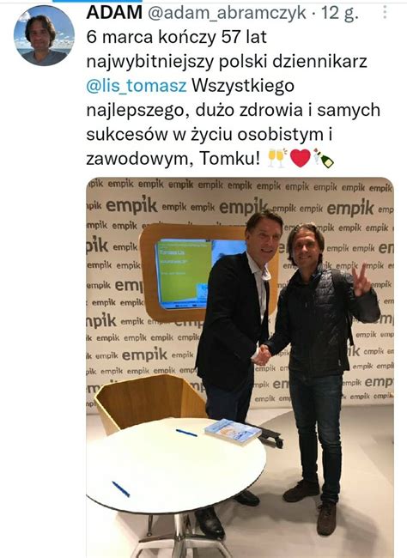Open the author display name ADAM
Screen dimensions: 407x558
(x=114, y=13)
